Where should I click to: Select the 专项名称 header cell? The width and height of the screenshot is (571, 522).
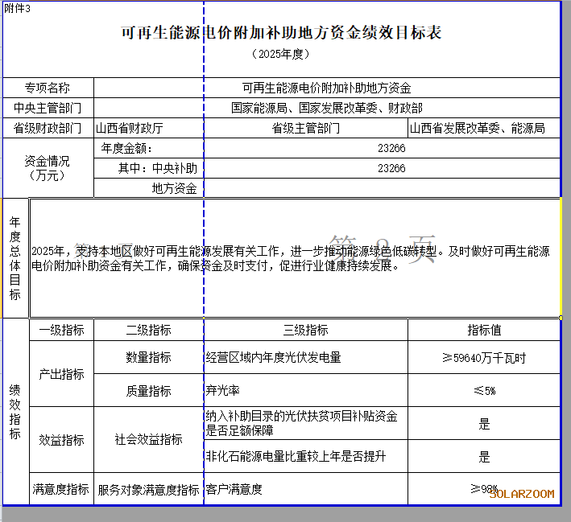[48, 88]
